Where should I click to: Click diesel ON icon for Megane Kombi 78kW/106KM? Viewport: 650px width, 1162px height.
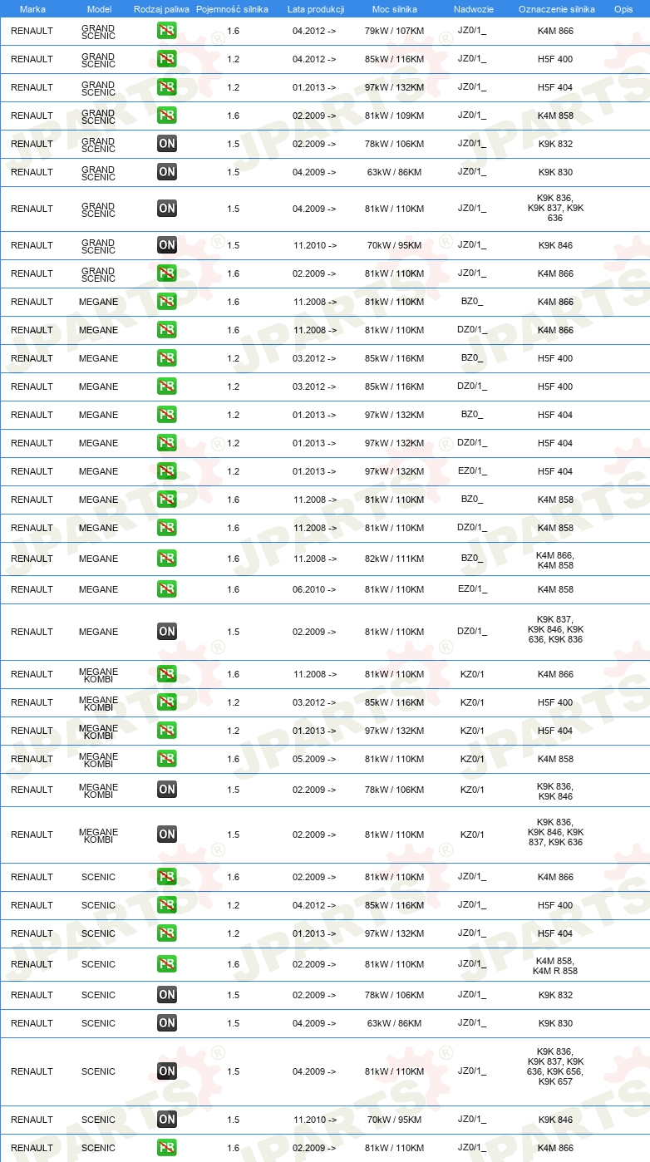point(166,790)
